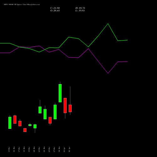
Task: Select the 01 Apr date label
Action: pos(64,149)
